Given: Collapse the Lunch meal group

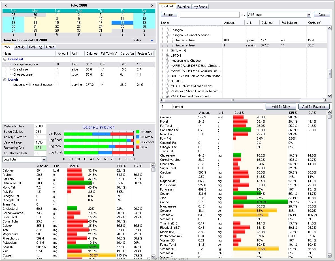Looking at the screenshot, I should coord(5,80).
